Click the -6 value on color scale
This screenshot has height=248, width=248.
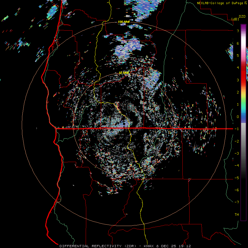237,190
